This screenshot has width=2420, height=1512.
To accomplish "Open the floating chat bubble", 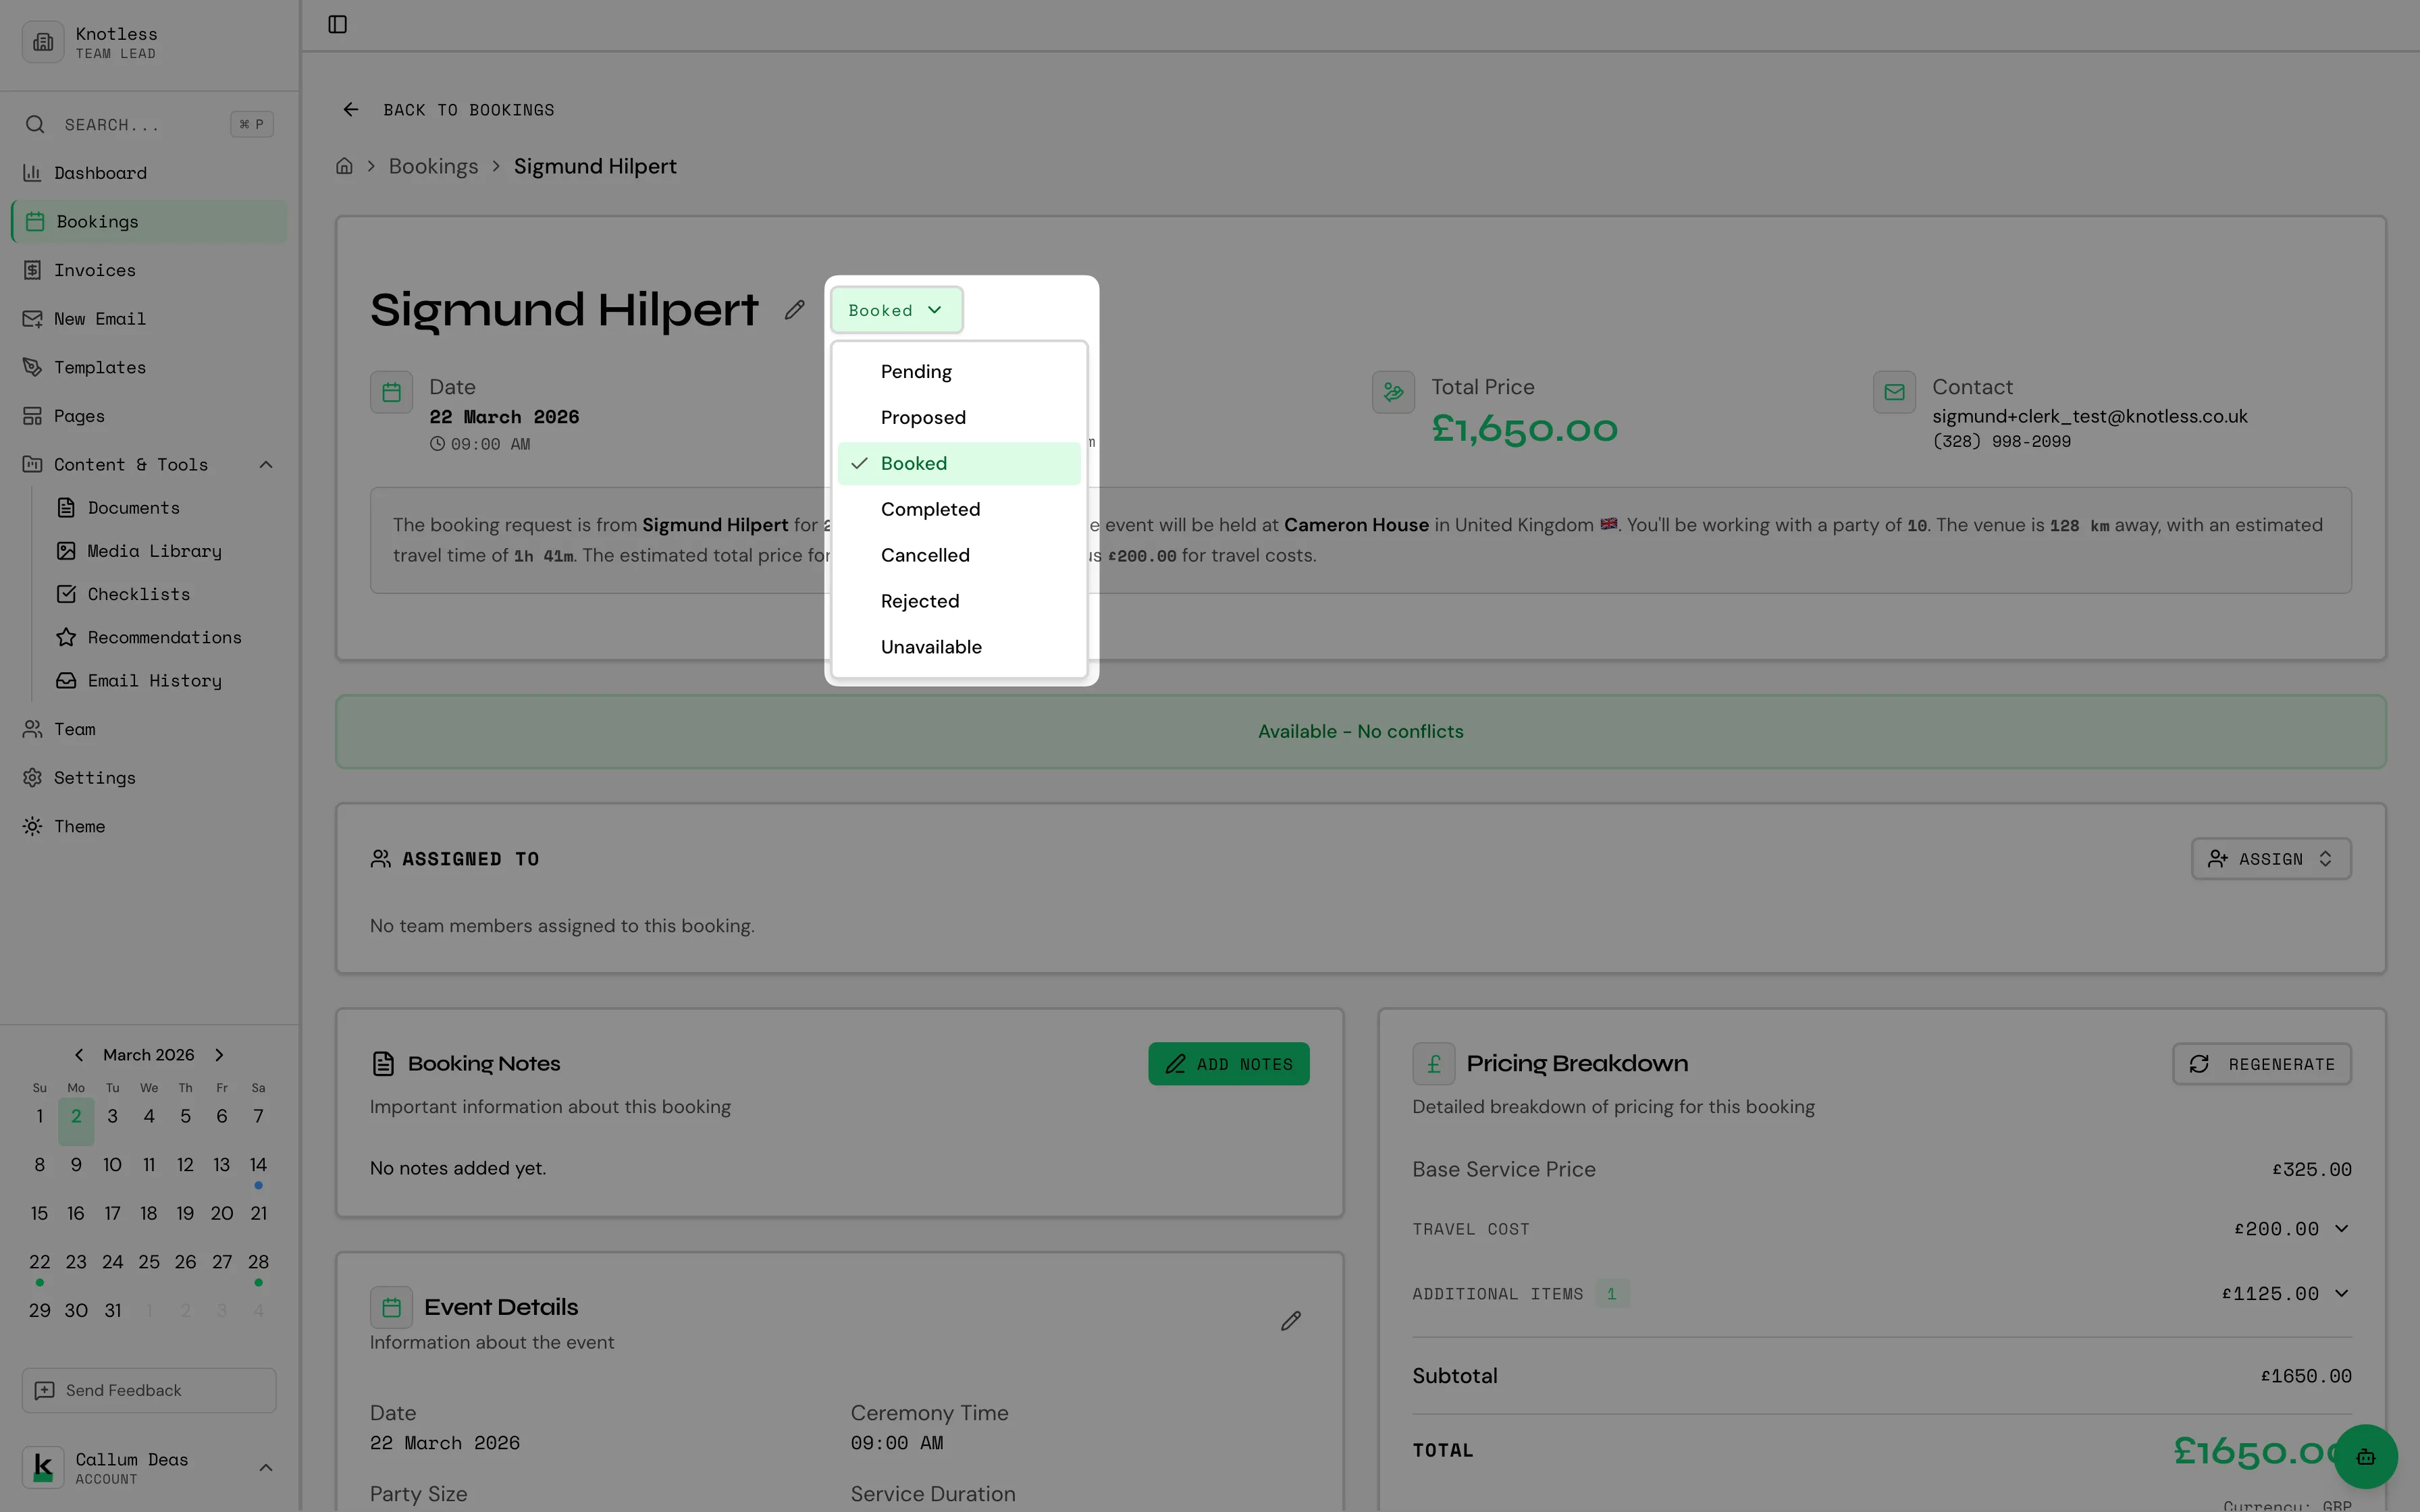I will click(2365, 1457).
